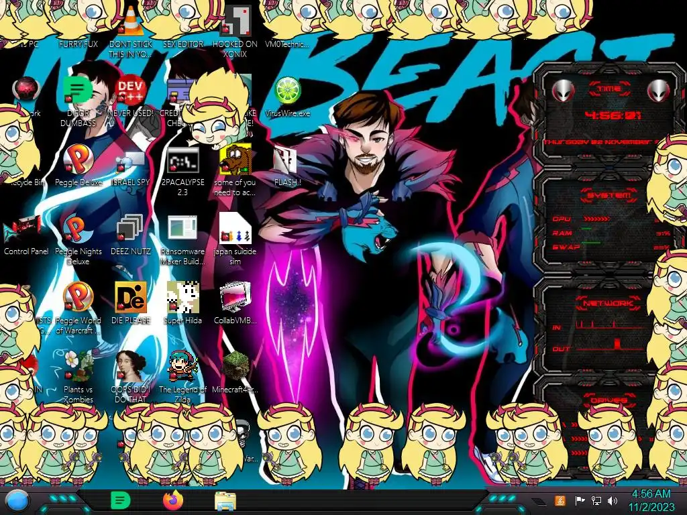Click the NETWORK header on the widget
The width and height of the screenshot is (687, 515).
pyautogui.click(x=608, y=303)
